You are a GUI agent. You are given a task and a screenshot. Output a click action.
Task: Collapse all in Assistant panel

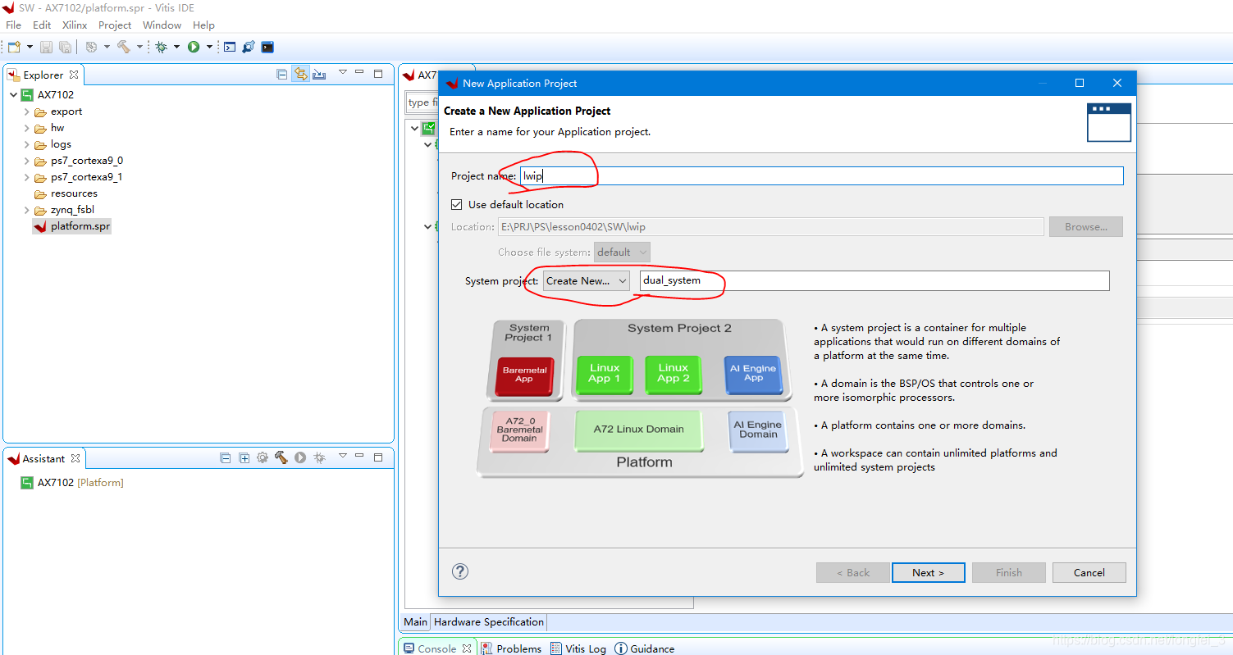(x=226, y=458)
